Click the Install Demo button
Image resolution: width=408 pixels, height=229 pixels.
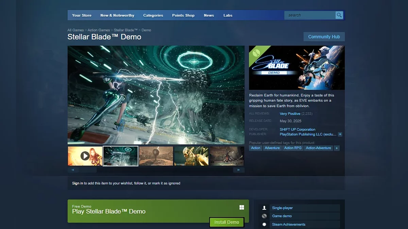[x=227, y=222]
